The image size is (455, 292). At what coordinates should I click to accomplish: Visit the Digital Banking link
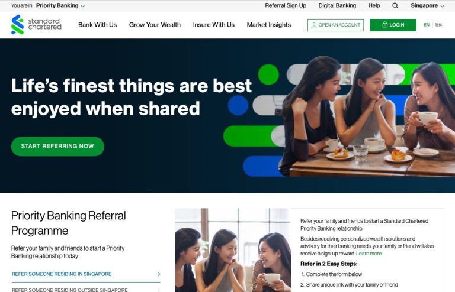tap(337, 5)
